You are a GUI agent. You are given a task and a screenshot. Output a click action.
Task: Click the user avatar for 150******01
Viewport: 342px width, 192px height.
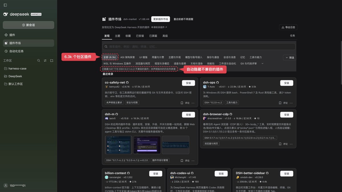click(5, 185)
